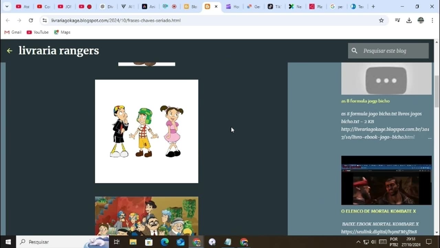The image size is (440, 248).
Task: Click the Mortal Kombat video thumbnail
Action: click(386, 180)
